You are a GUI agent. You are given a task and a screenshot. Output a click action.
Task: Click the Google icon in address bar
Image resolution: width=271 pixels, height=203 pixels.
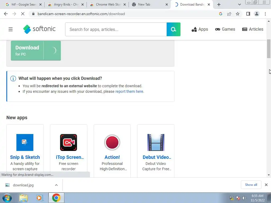pyautogui.click(x=220, y=14)
